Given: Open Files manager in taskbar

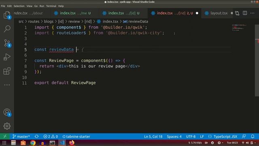Looking at the screenshot, I should coord(13,143).
